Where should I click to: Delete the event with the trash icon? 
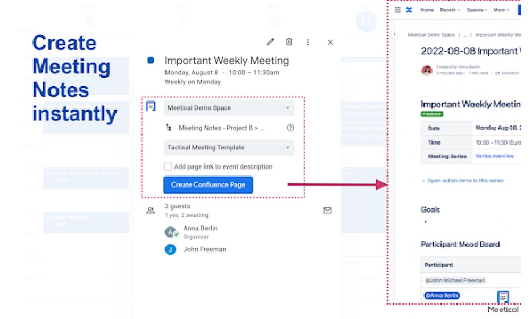coord(289,41)
